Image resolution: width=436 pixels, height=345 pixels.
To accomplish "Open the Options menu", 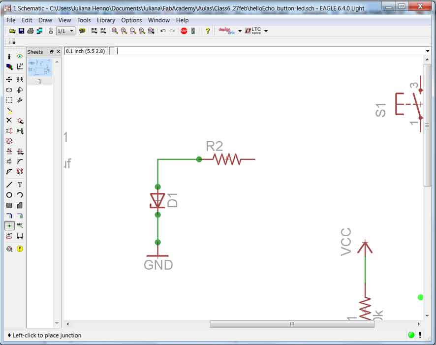I will (x=131, y=20).
